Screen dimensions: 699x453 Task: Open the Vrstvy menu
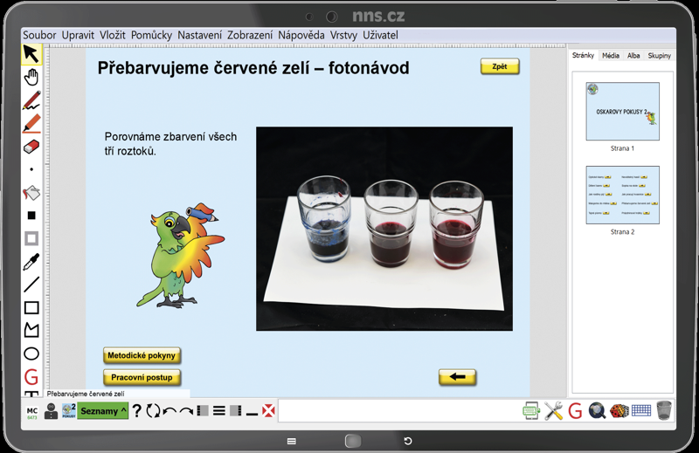coord(343,35)
